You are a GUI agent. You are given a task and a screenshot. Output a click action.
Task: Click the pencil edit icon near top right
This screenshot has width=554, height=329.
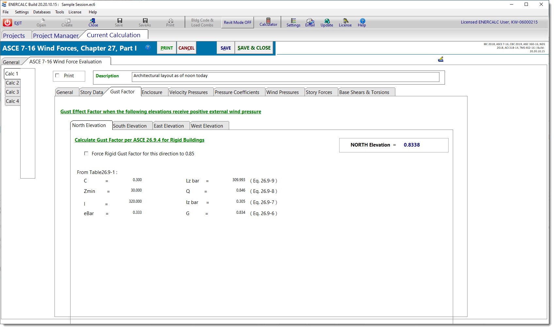tap(441, 59)
